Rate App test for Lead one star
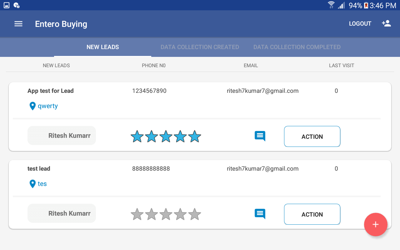Viewport: 400px width, 250px height. 137,137
